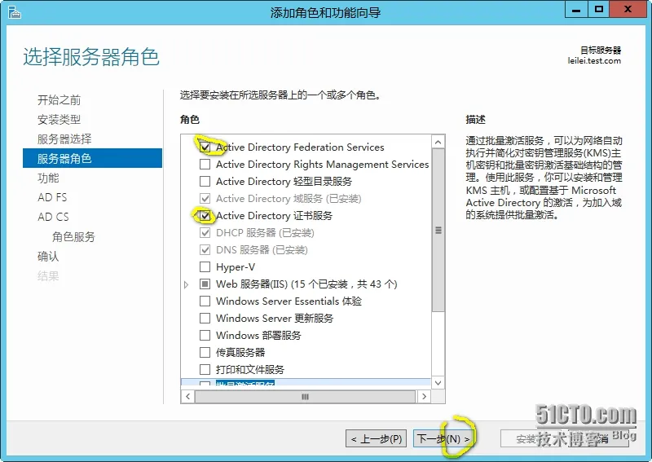Click the roles list scroll down arrow
Image resolution: width=652 pixels, height=462 pixels.
[438, 383]
